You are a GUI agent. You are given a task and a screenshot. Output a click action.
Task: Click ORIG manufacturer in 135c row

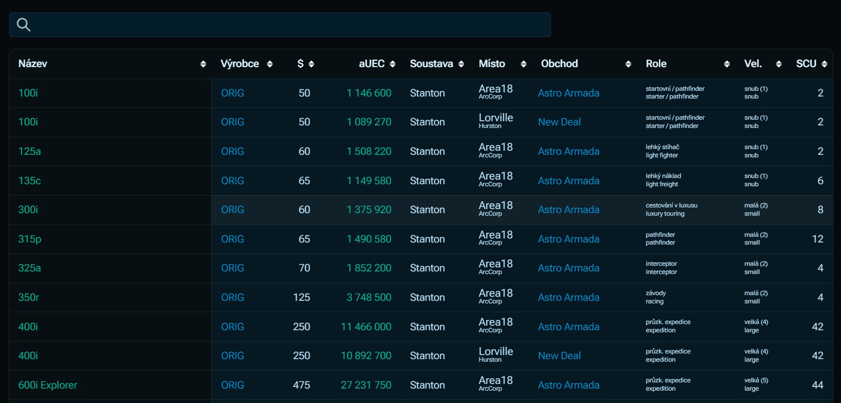(x=232, y=181)
